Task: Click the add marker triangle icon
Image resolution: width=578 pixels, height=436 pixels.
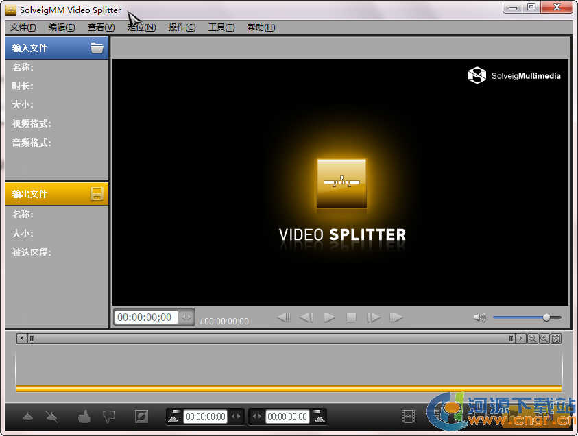Action: [x=27, y=416]
